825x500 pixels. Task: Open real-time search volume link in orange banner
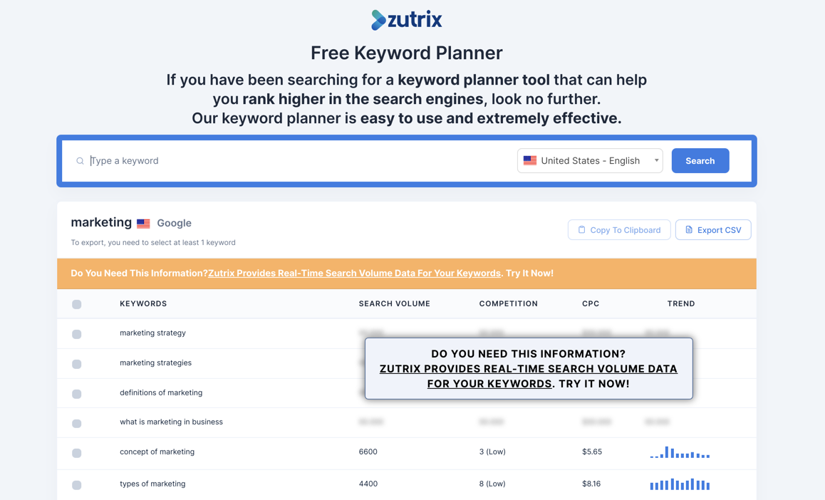point(354,274)
